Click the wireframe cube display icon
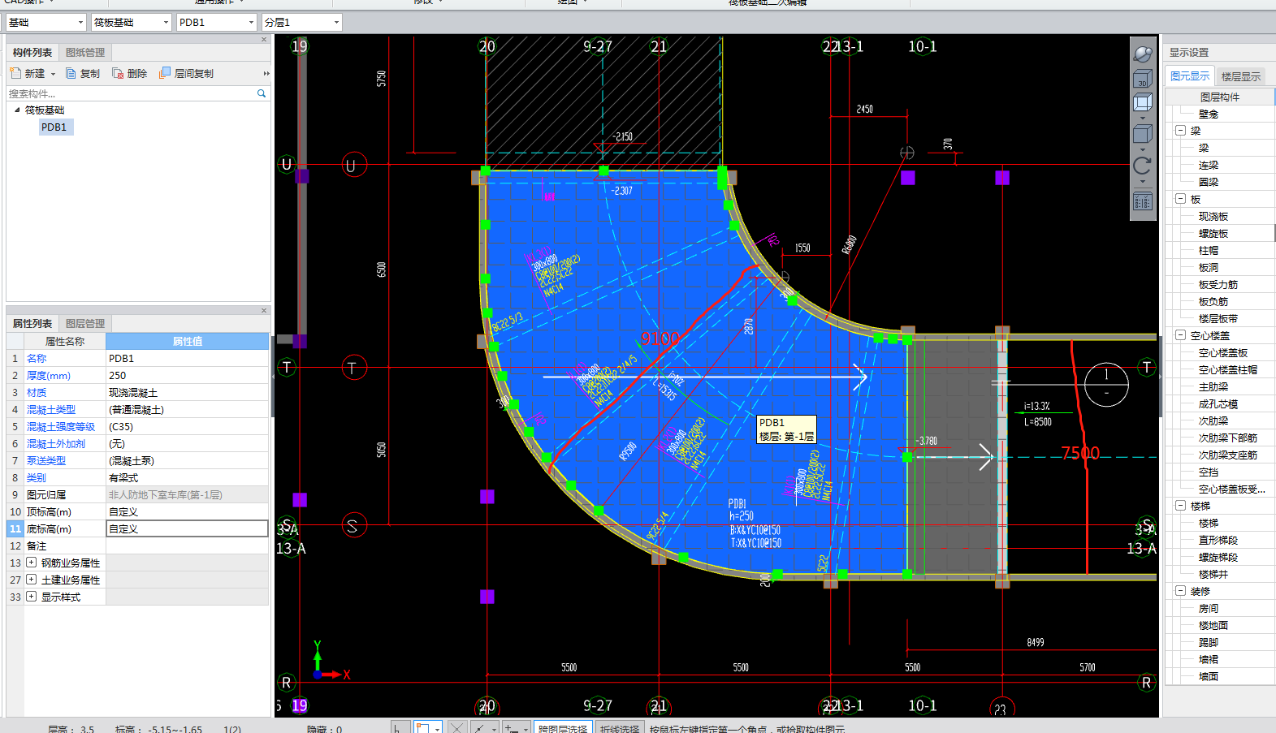 click(x=1143, y=102)
